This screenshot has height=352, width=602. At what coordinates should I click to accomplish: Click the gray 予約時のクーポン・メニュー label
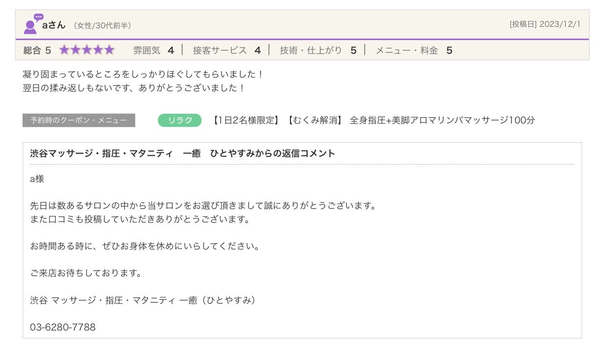(x=79, y=120)
